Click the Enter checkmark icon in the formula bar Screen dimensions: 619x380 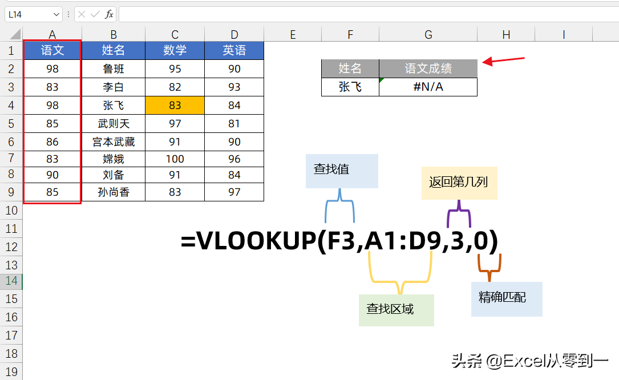[x=94, y=14]
